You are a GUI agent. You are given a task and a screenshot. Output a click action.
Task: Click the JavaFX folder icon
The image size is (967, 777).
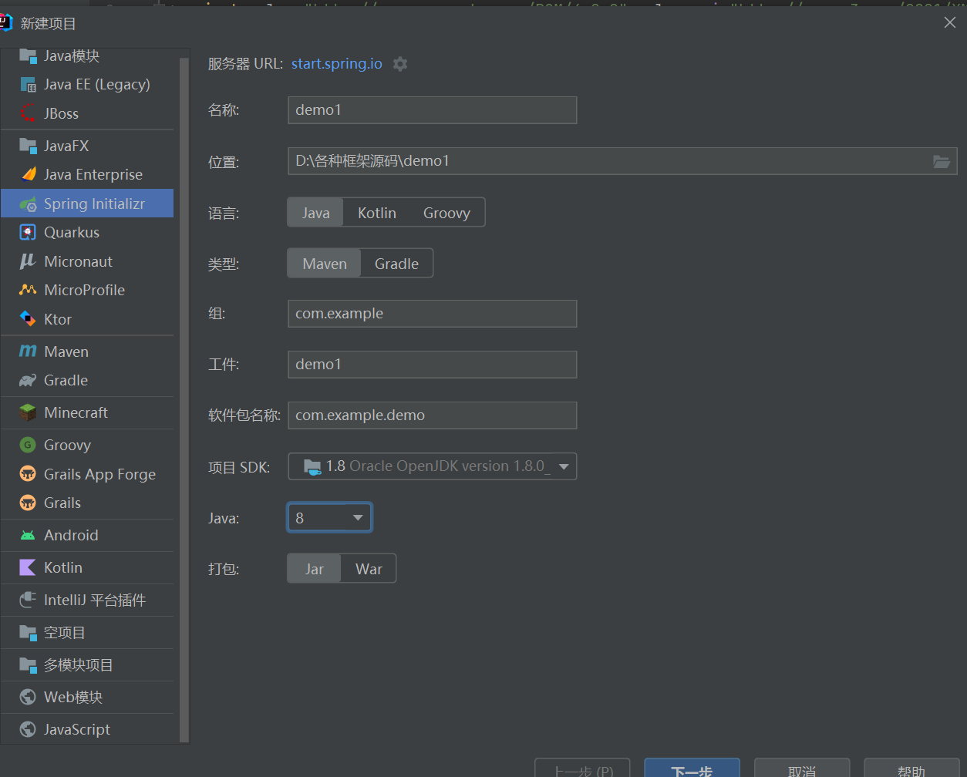(29, 146)
